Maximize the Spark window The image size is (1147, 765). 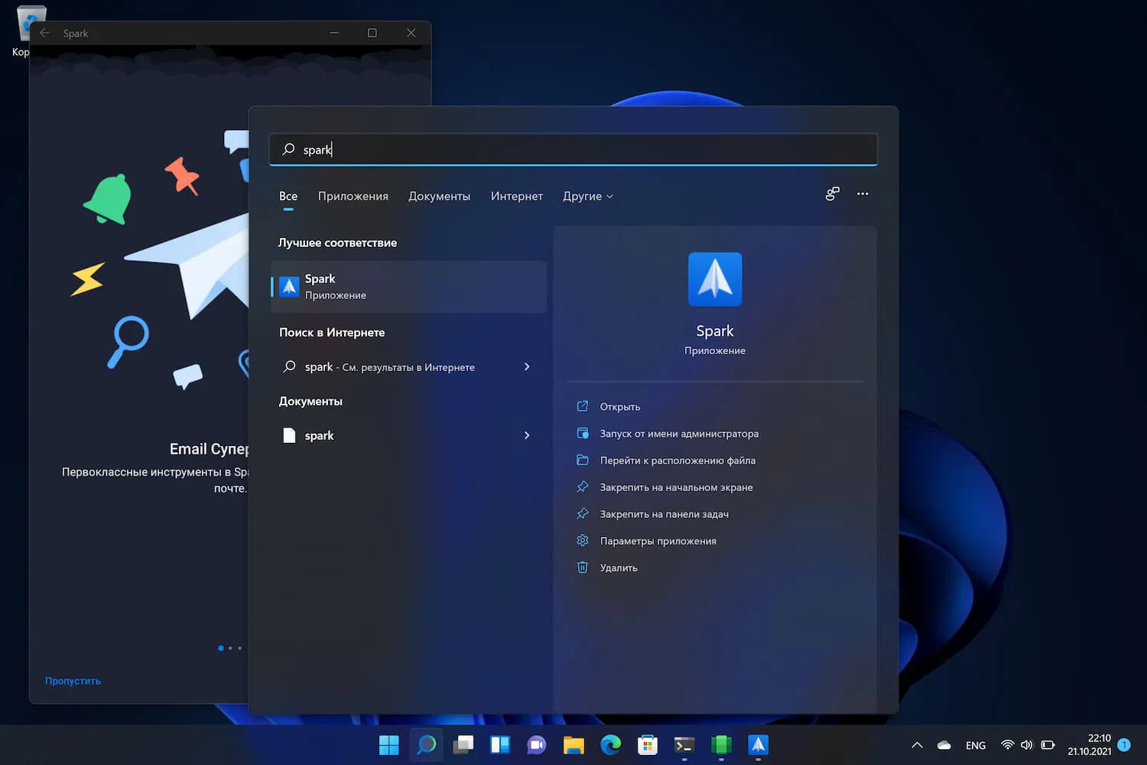coord(372,33)
